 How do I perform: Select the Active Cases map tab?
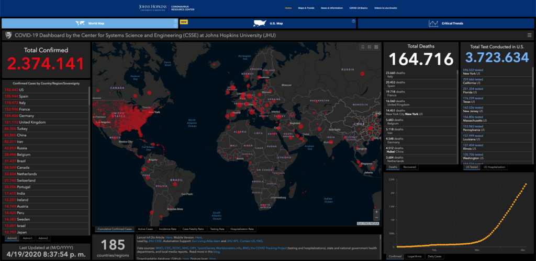click(x=146, y=229)
